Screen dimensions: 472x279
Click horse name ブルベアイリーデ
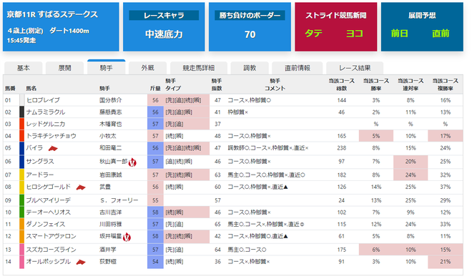pos(48,200)
